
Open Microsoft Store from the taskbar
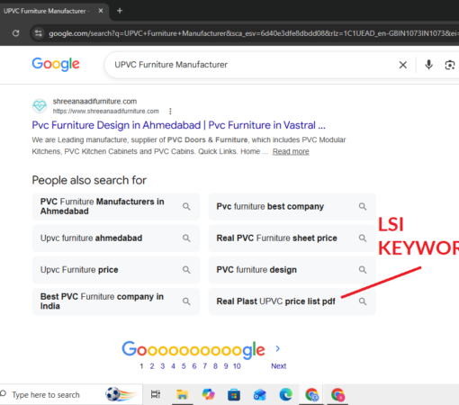(x=234, y=394)
